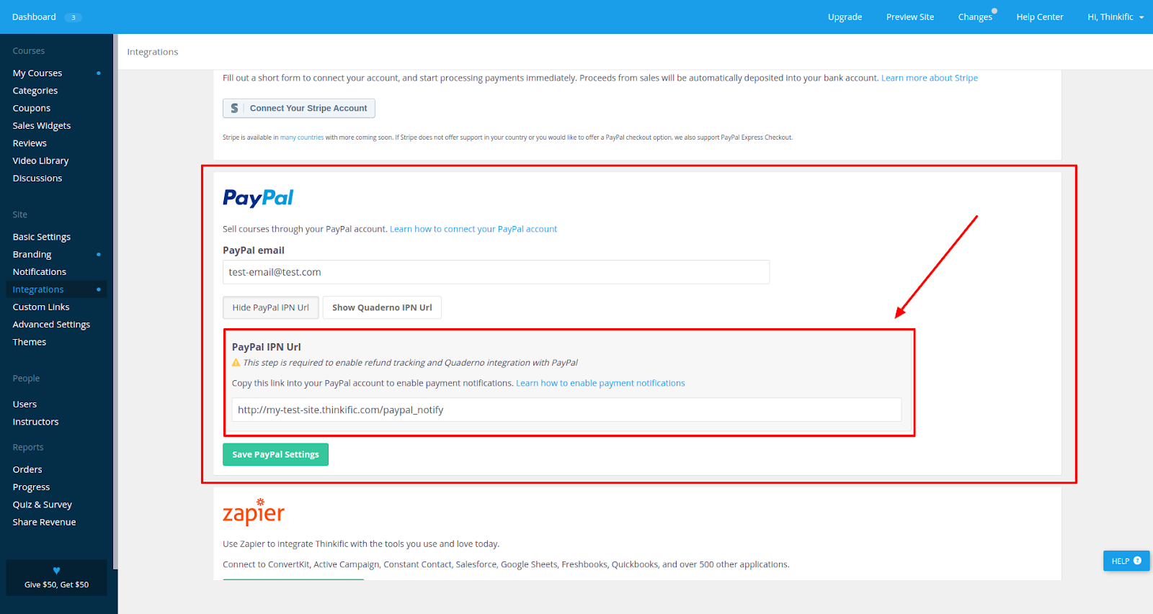Open My Courses in the sidebar
This screenshot has width=1153, height=614.
[37, 73]
